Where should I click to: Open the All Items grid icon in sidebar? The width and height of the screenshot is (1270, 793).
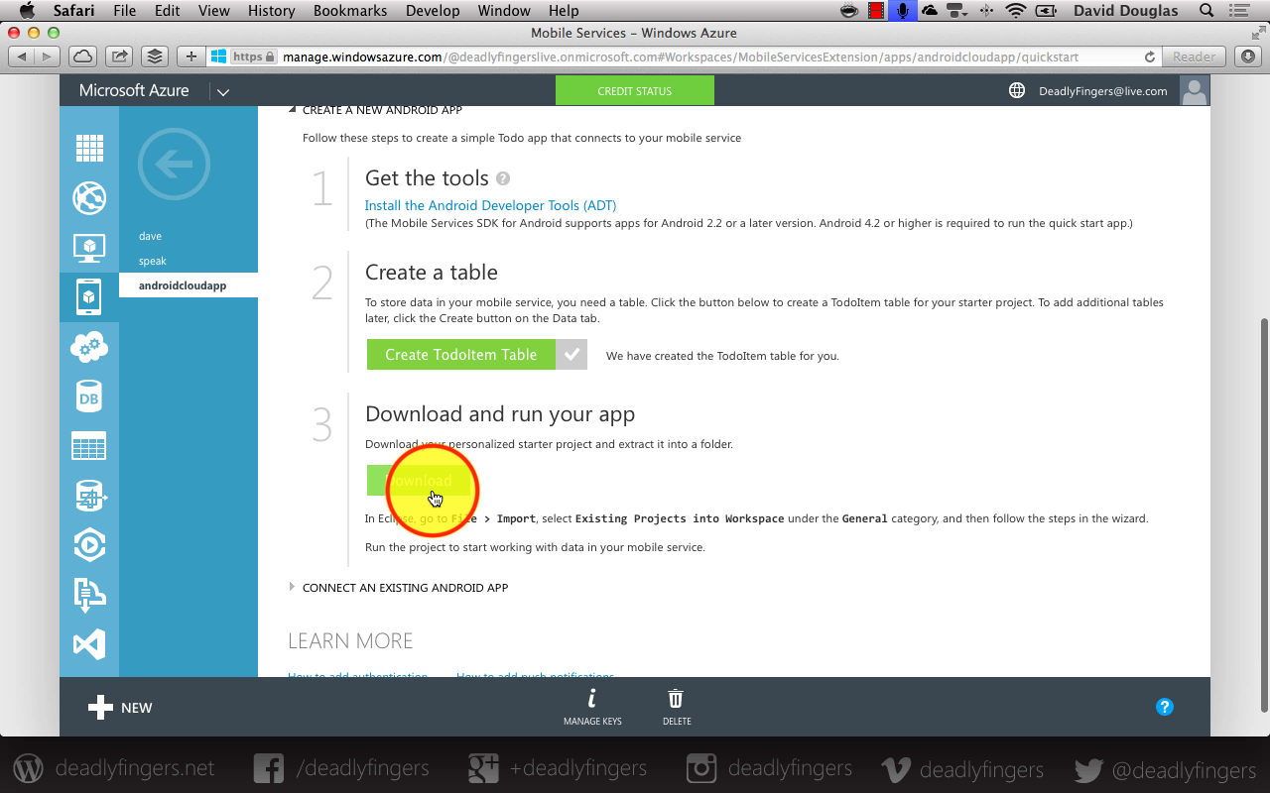point(89,149)
